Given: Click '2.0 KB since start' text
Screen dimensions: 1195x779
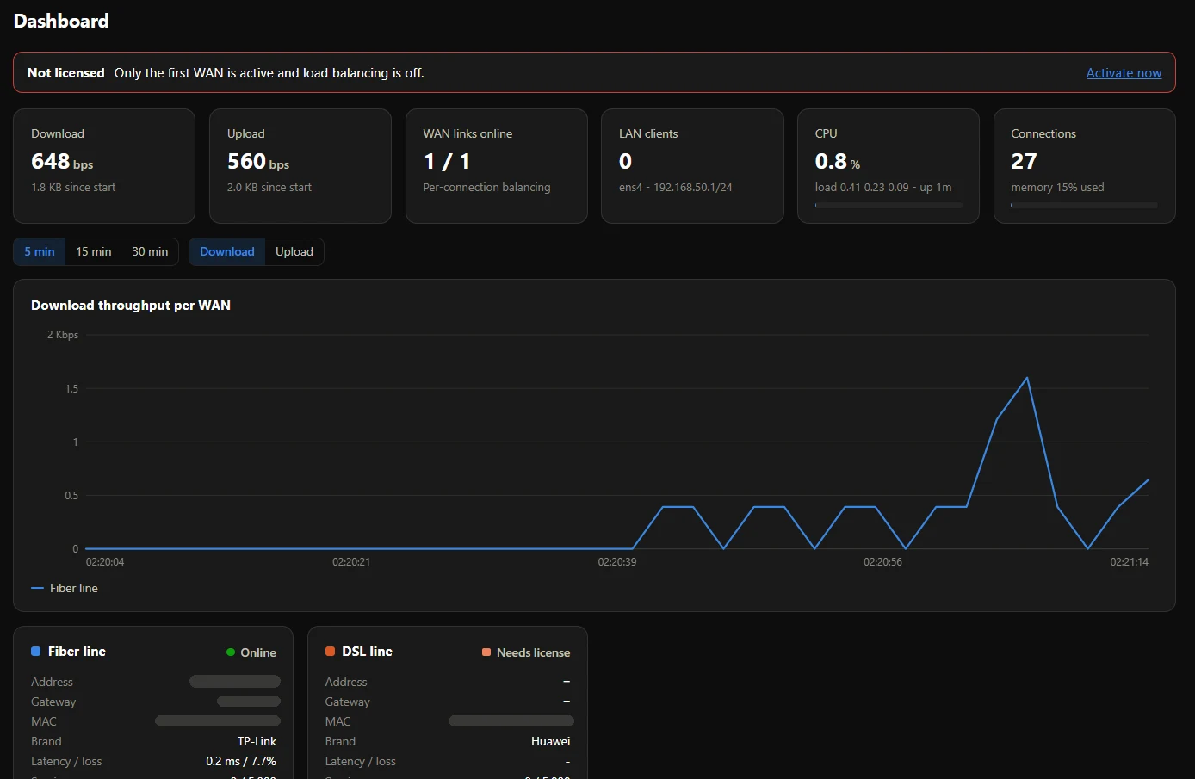Looking at the screenshot, I should (269, 187).
